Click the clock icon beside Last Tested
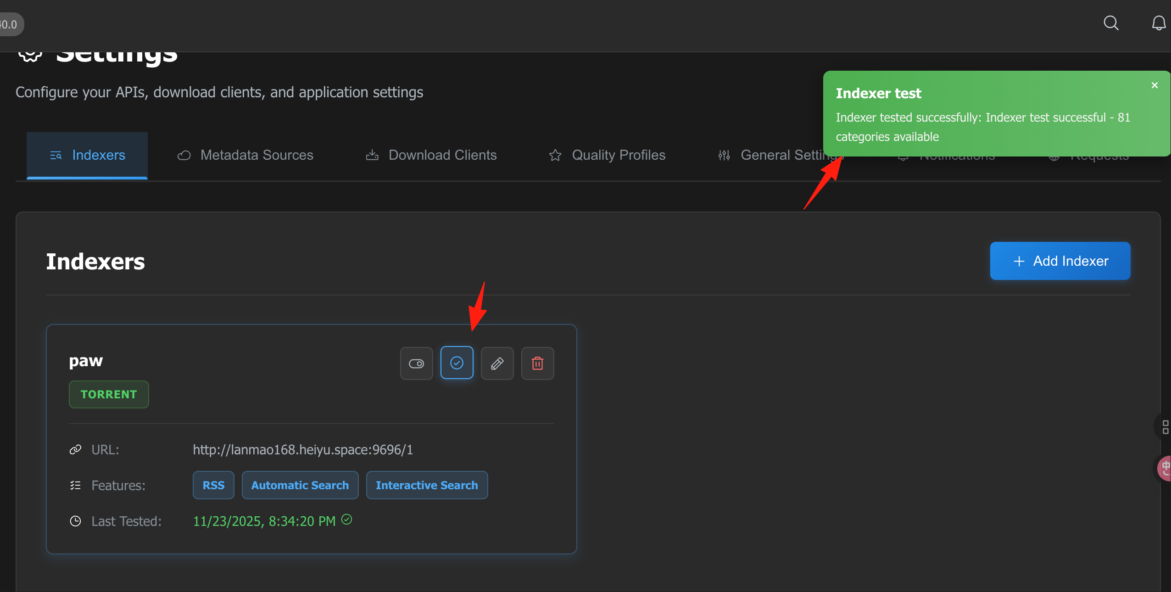 [x=75, y=521]
